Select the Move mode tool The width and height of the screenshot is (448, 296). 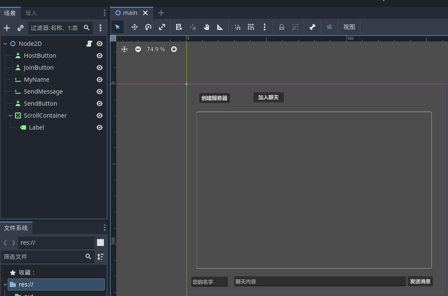point(134,27)
